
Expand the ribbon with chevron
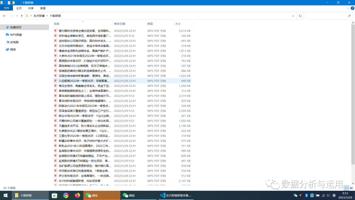click(x=348, y=8)
